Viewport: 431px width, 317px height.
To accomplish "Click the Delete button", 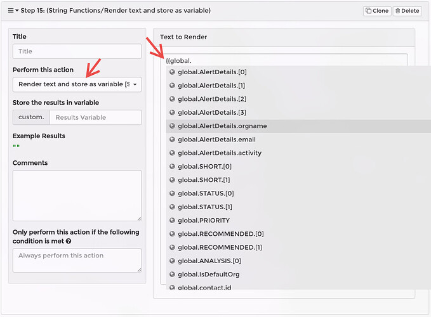I will 407,11.
